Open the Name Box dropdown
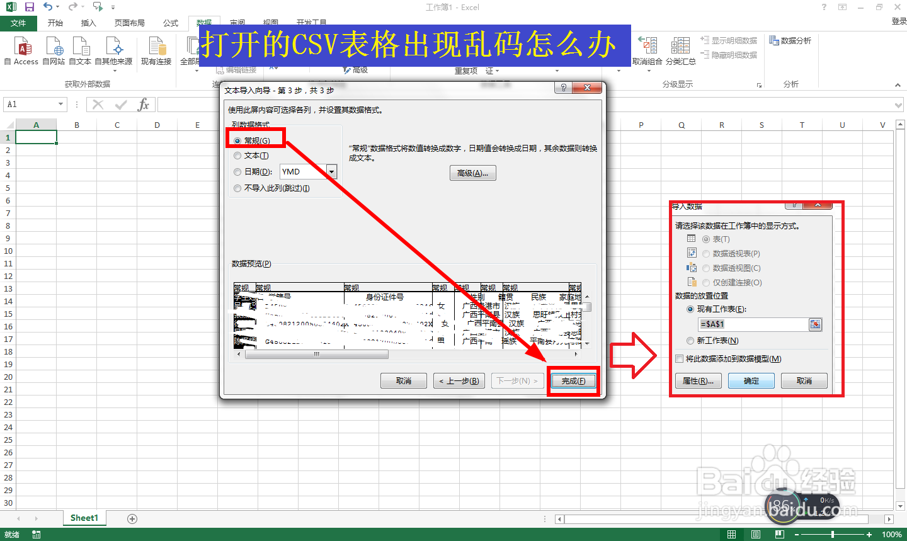Image resolution: width=907 pixels, height=541 pixels. pos(62,103)
